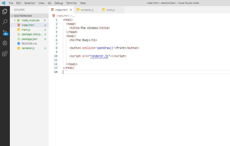230x146 pixels.
Task: Open the Explorer view in activity bar
Action: click(x=5, y=11)
